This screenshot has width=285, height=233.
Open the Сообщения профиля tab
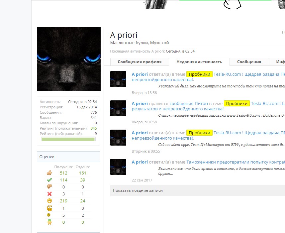140,62
